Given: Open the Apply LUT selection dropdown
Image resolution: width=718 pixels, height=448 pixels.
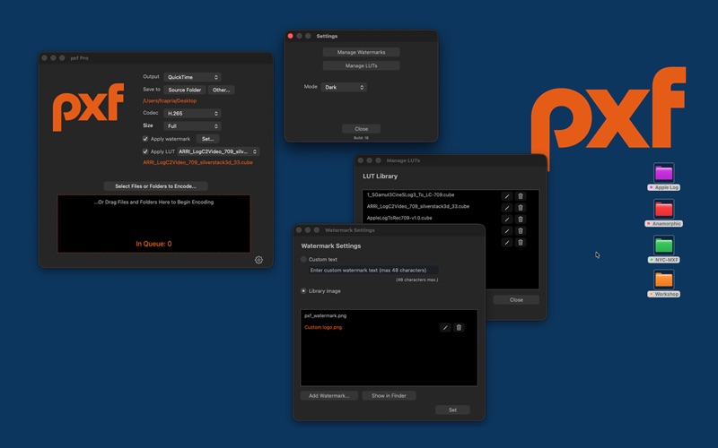Looking at the screenshot, I should pyautogui.click(x=218, y=151).
